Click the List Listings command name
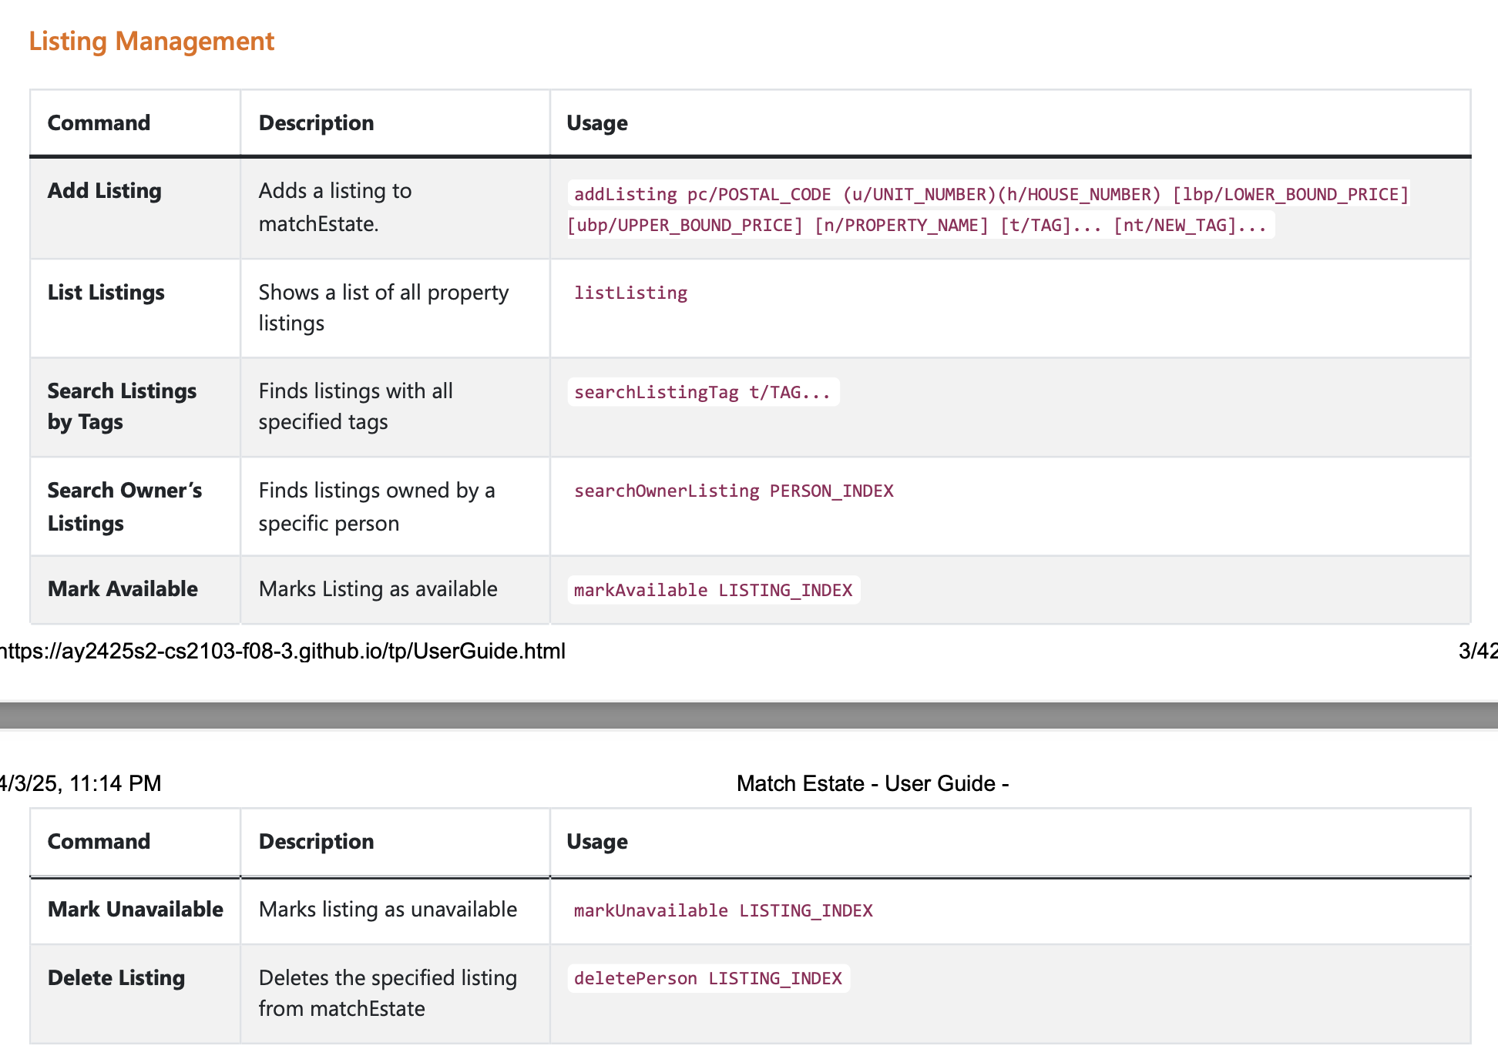1498x1049 pixels. click(x=106, y=293)
